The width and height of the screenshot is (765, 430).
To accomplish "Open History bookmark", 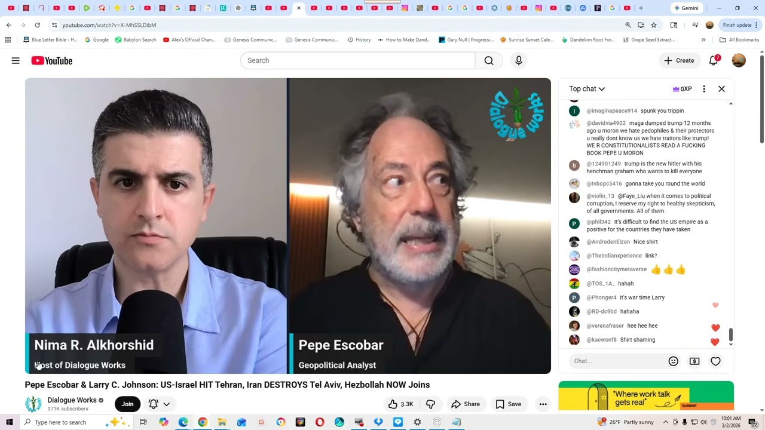I will [x=359, y=40].
